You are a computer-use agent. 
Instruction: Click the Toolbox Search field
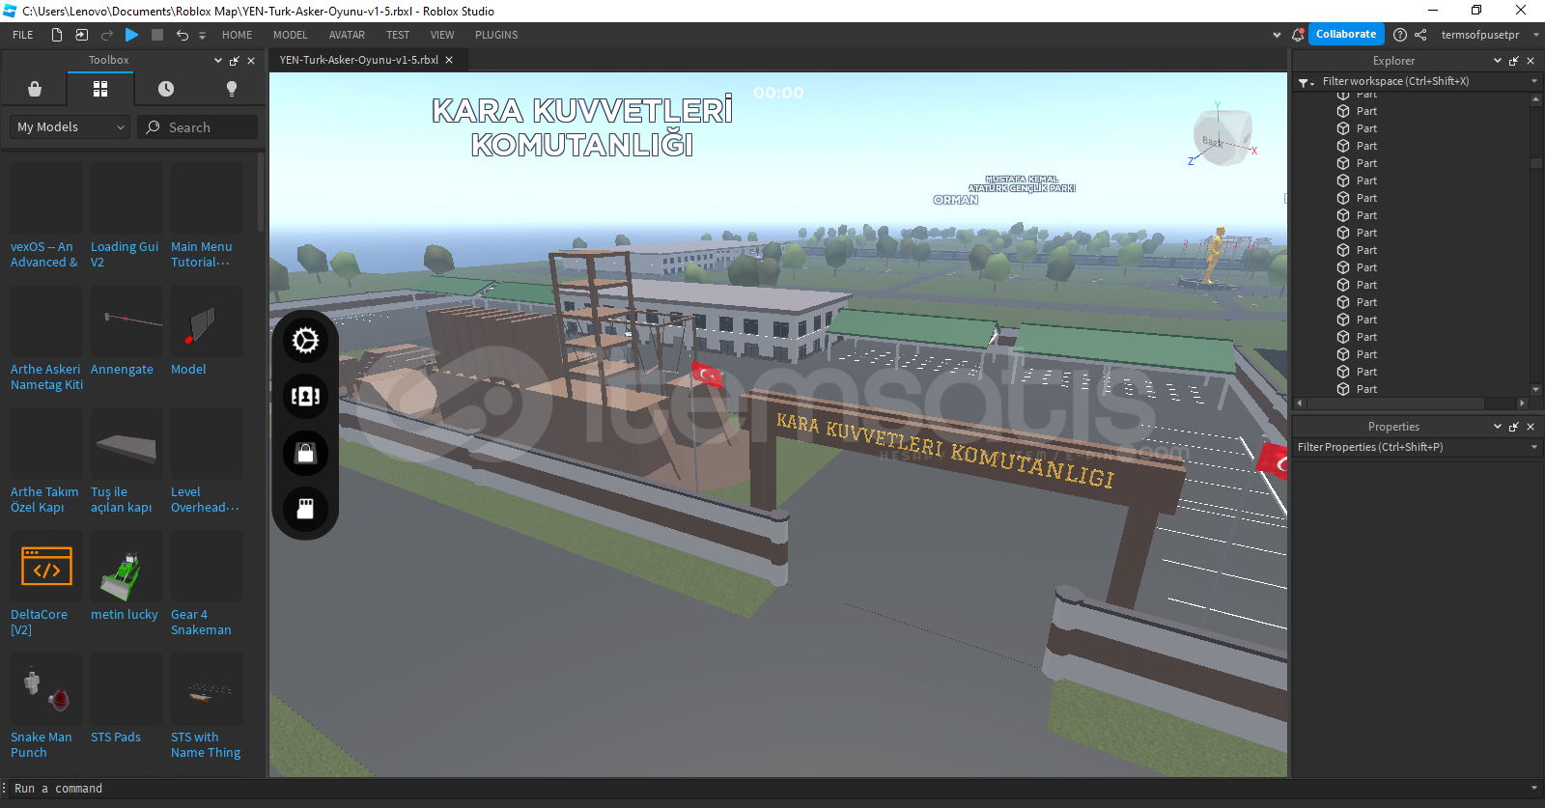198,127
